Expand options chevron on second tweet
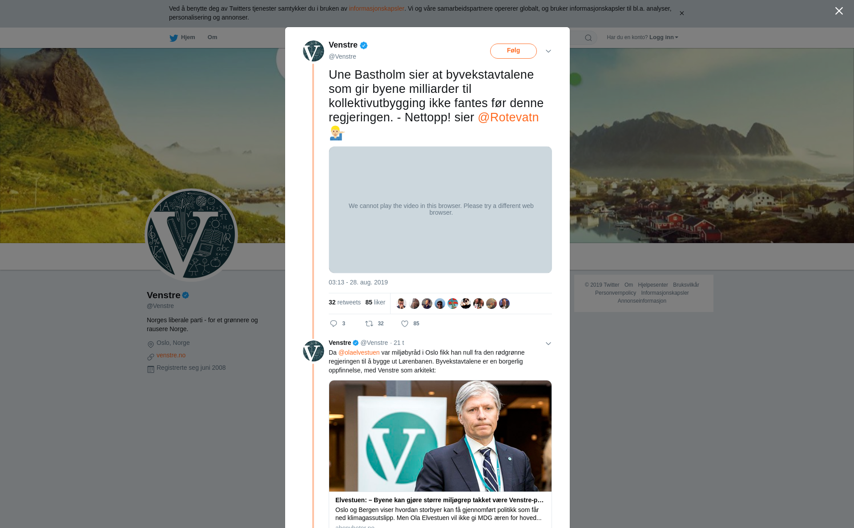The image size is (854, 528). 548,344
